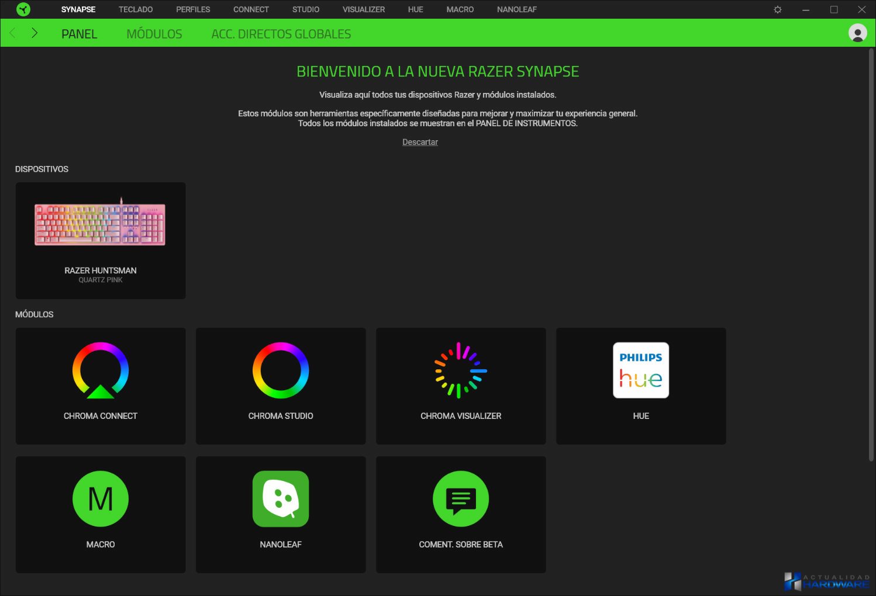
Task: Open the Perfiles tab
Action: tap(193, 9)
